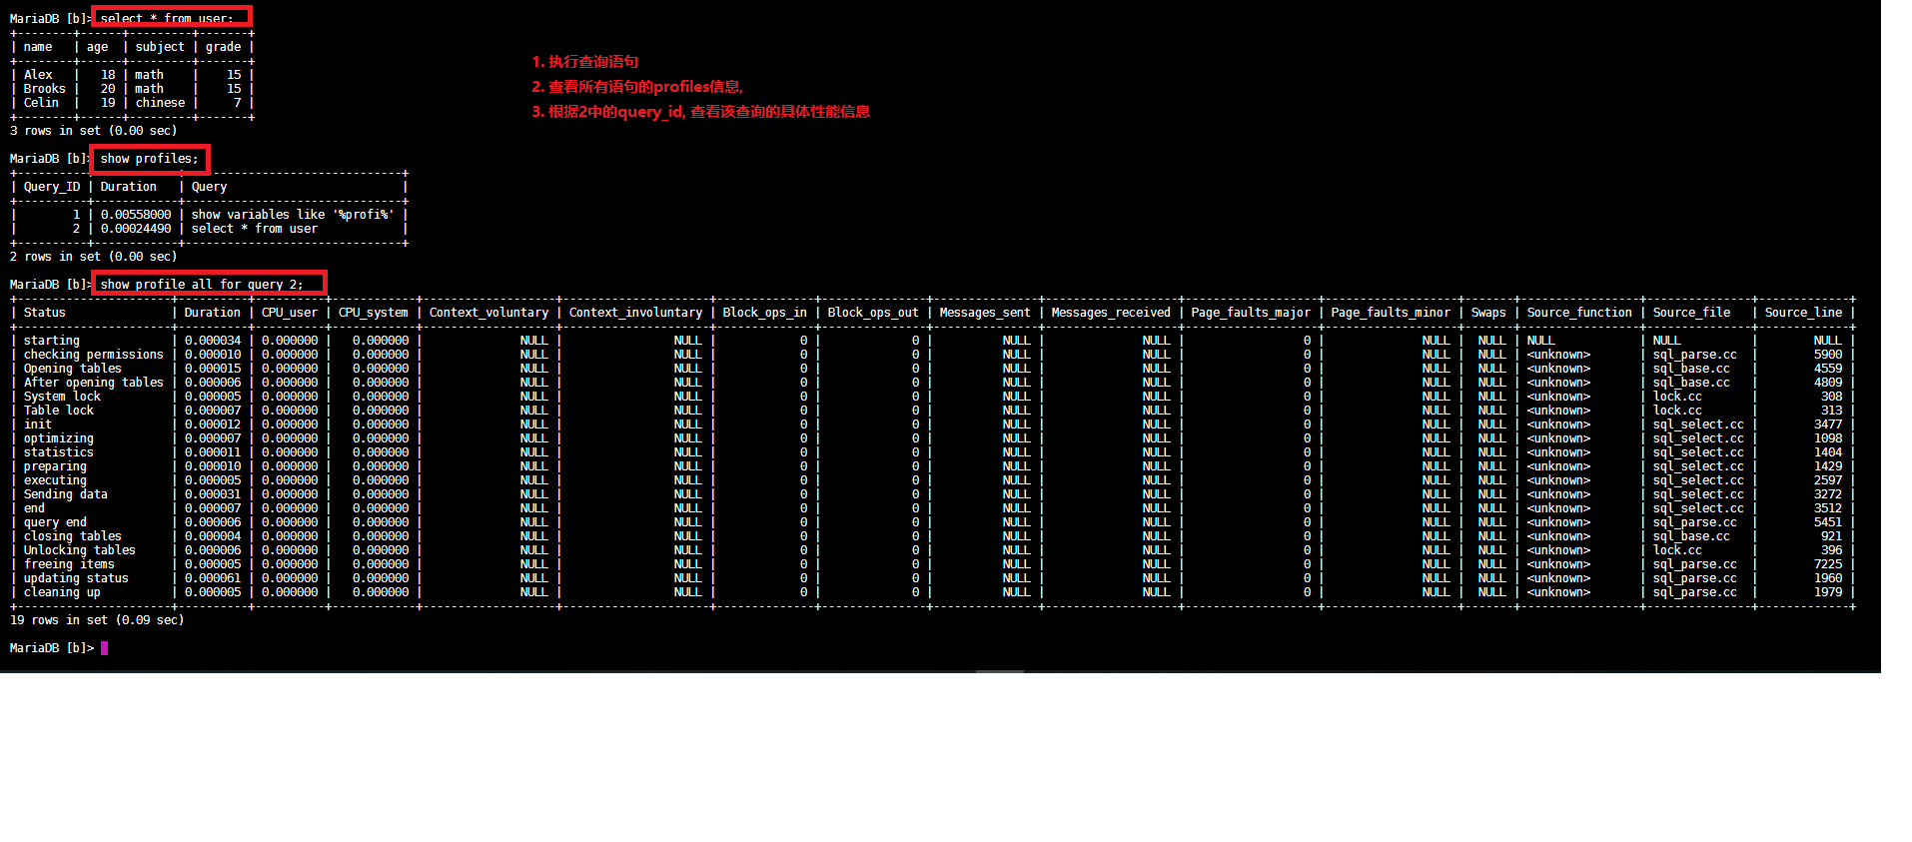Click the 'Block_ops_in' column header

tap(765, 313)
